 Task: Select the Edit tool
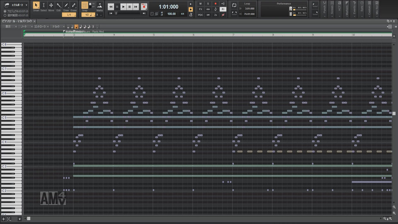point(58,5)
